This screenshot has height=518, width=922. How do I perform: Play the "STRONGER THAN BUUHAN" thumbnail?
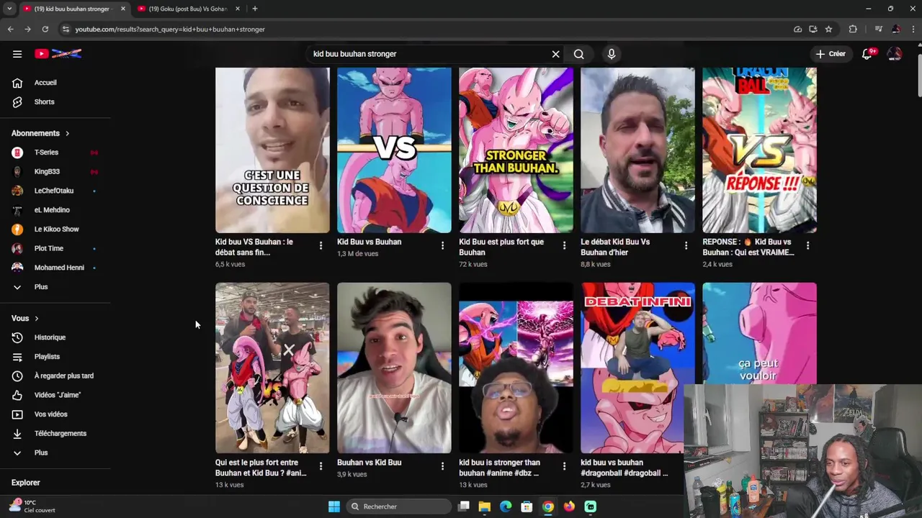tap(516, 150)
